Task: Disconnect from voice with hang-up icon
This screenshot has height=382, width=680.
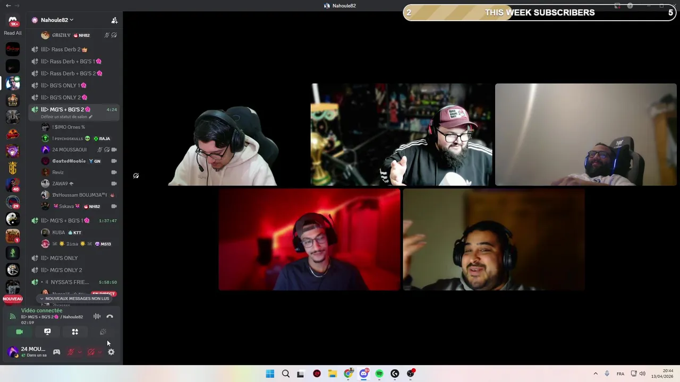Action: pyautogui.click(x=110, y=317)
